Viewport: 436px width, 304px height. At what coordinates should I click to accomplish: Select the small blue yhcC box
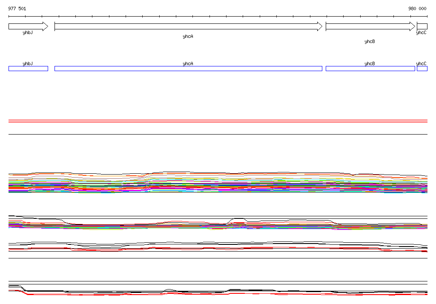(x=422, y=69)
